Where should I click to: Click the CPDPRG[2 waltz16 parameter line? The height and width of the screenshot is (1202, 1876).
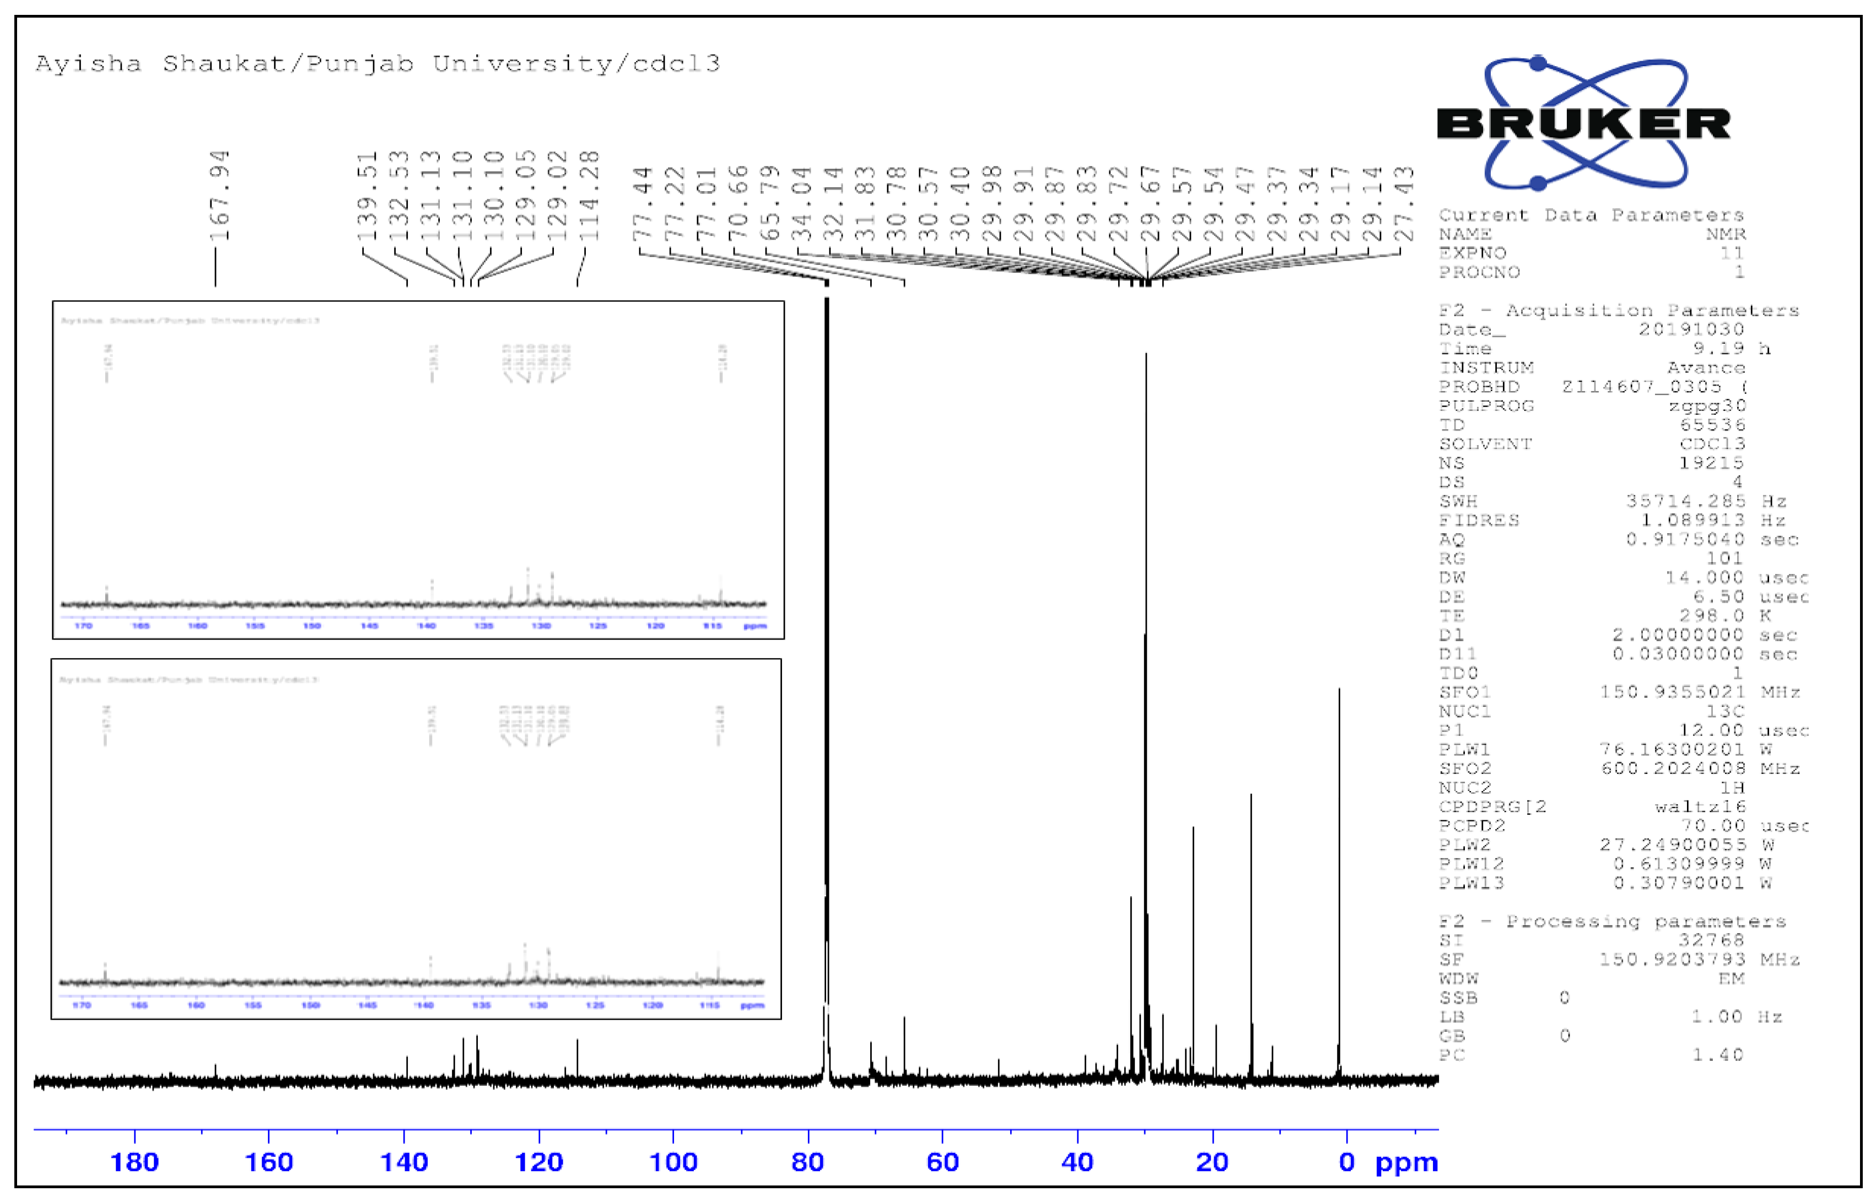(1593, 807)
